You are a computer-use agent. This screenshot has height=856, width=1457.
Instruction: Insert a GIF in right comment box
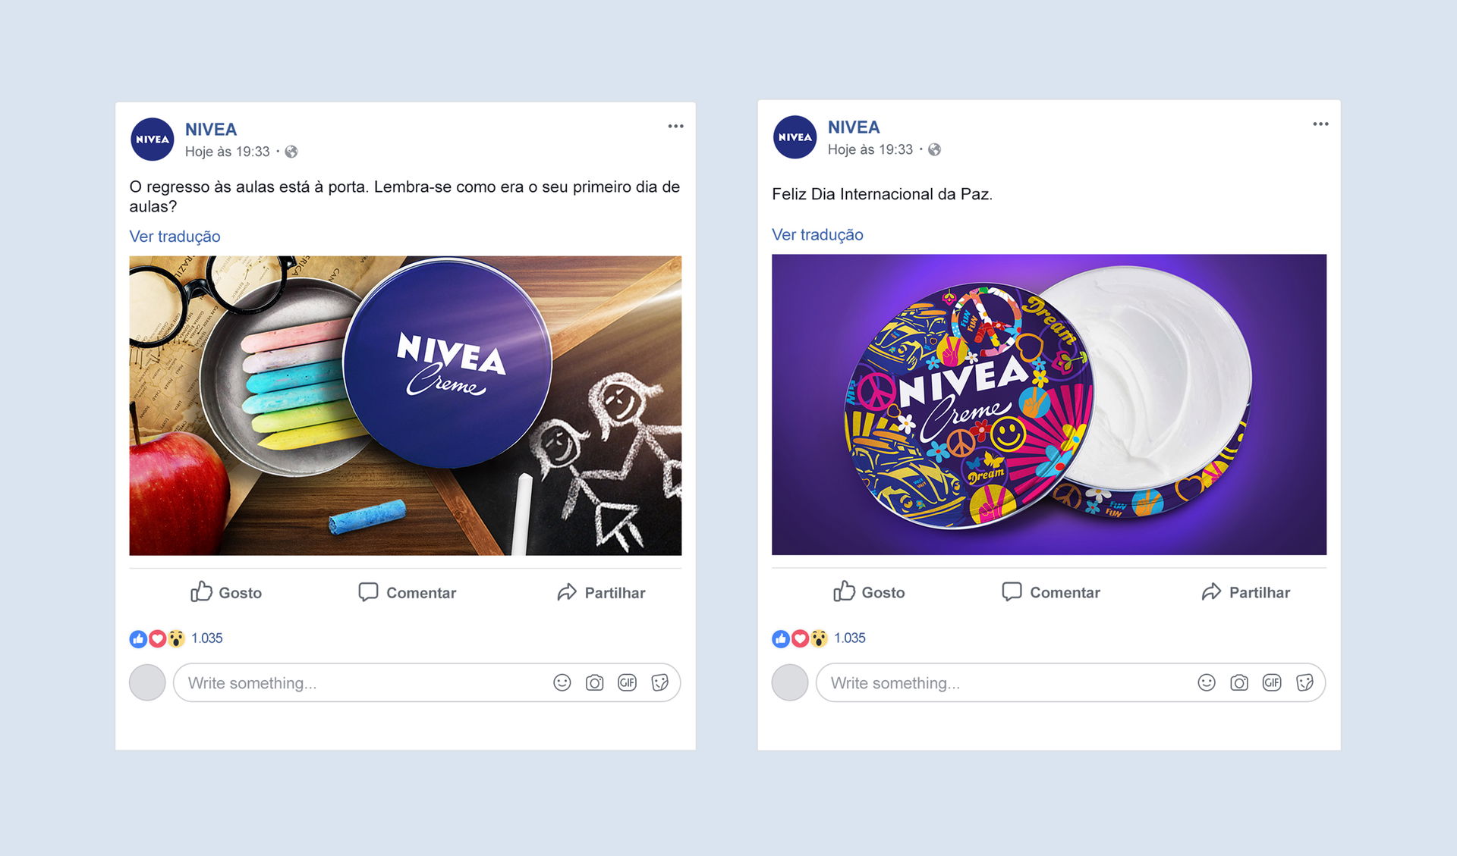[1272, 682]
